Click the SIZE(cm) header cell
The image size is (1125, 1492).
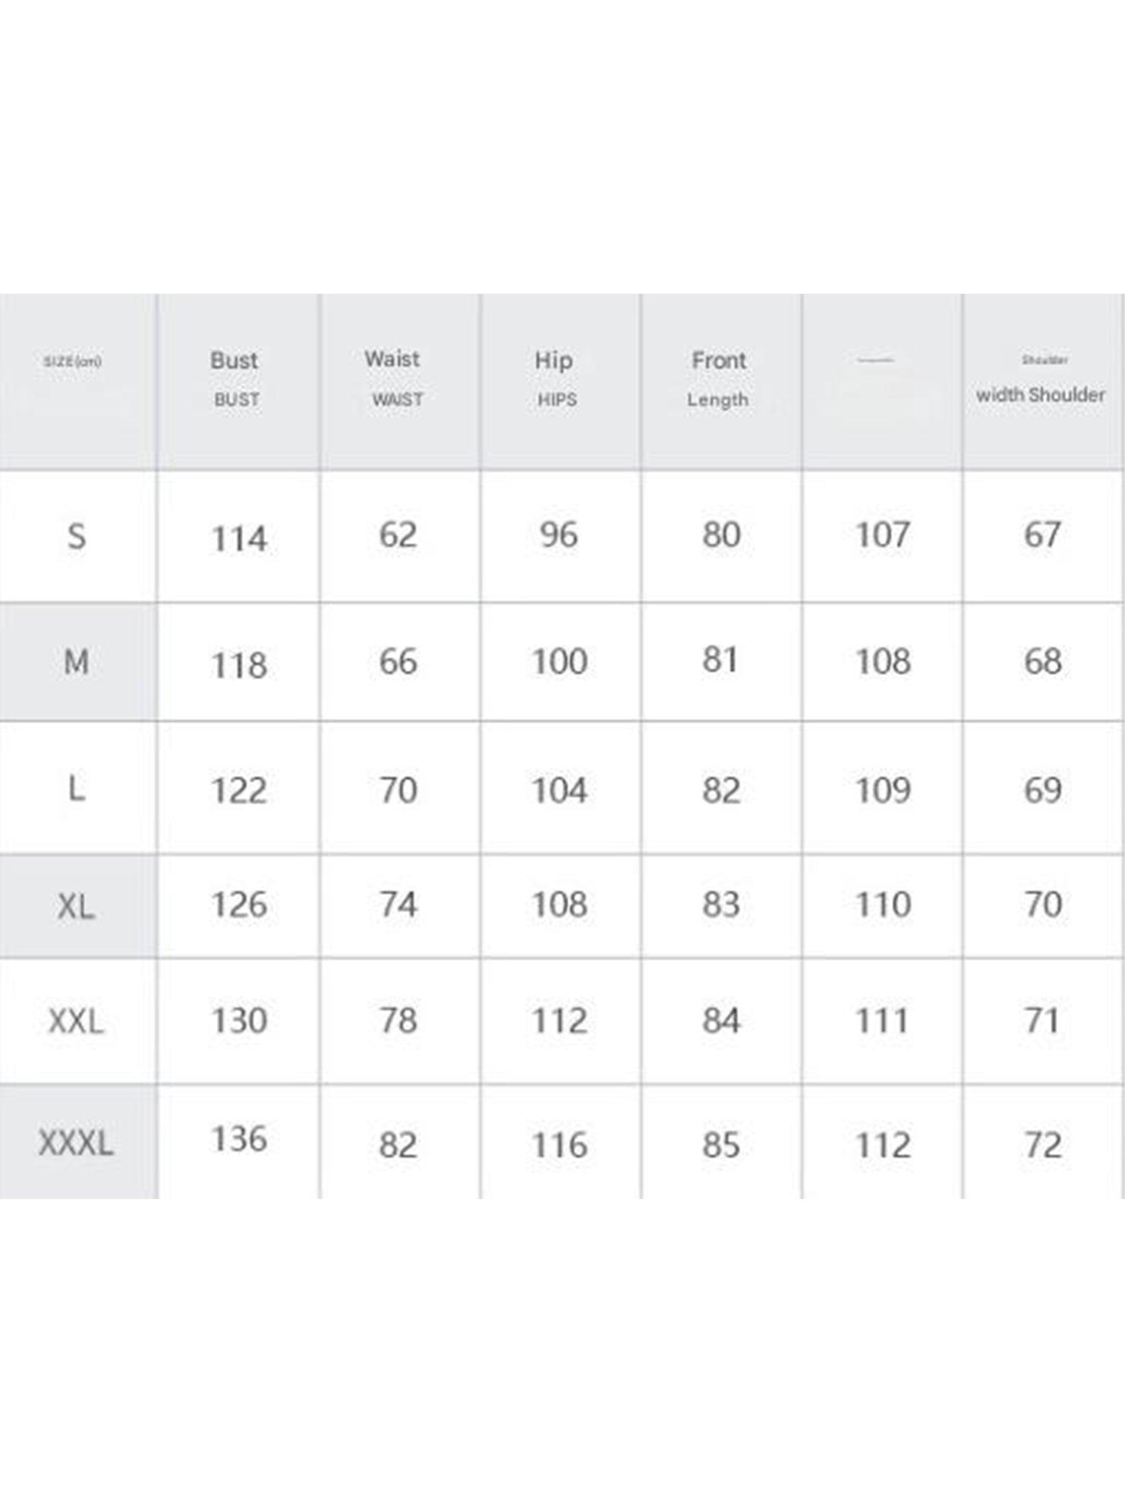(73, 361)
